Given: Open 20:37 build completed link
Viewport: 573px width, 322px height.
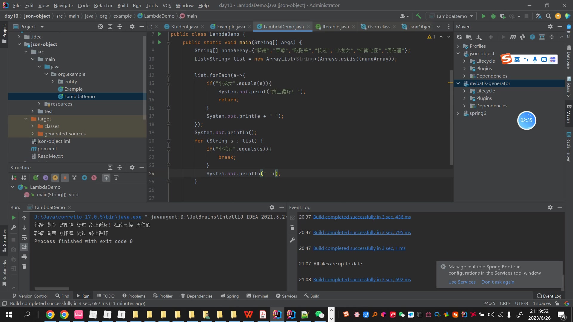Looking at the screenshot, I should pyautogui.click(x=362, y=217).
